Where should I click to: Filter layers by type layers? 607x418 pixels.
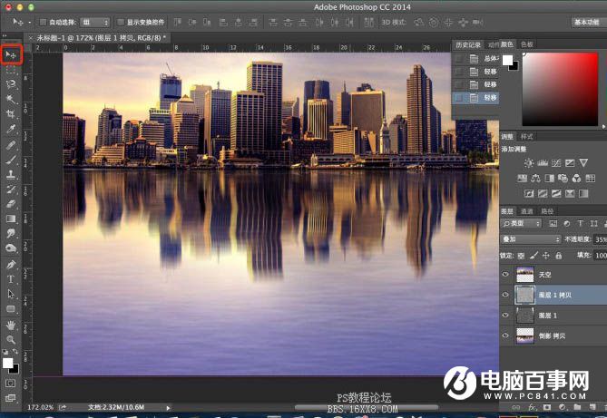pos(581,223)
